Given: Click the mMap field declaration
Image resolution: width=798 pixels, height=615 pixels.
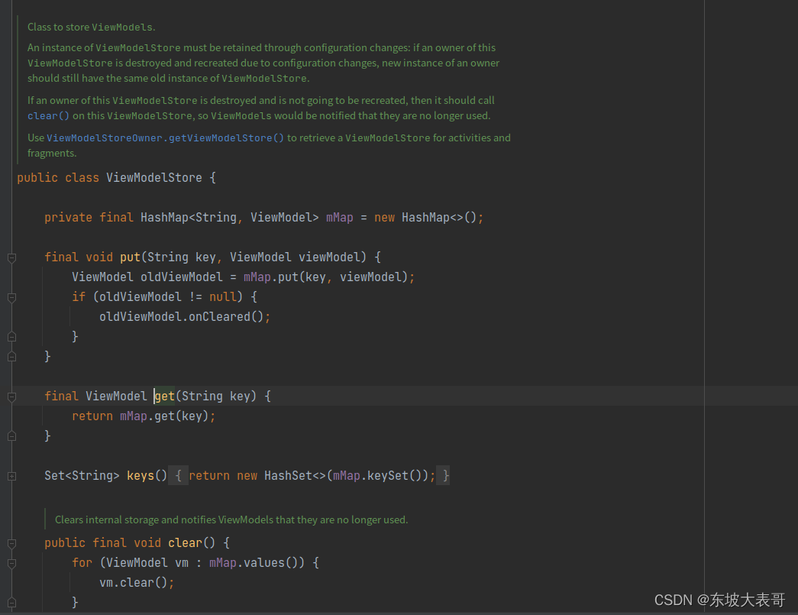Looking at the screenshot, I should 340,218.
